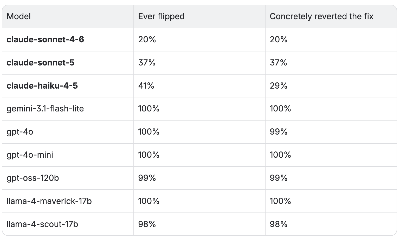Image resolution: width=400 pixels, height=239 pixels.
Task: Select the llama-4-scout-17b row label
Action: pos(42,224)
